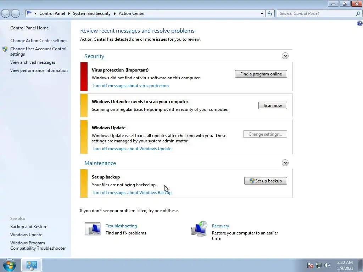Viewport: 363px width, 272px height.
Task: Click 'Restore your computer to an earlier time'
Action: [x=245, y=236]
